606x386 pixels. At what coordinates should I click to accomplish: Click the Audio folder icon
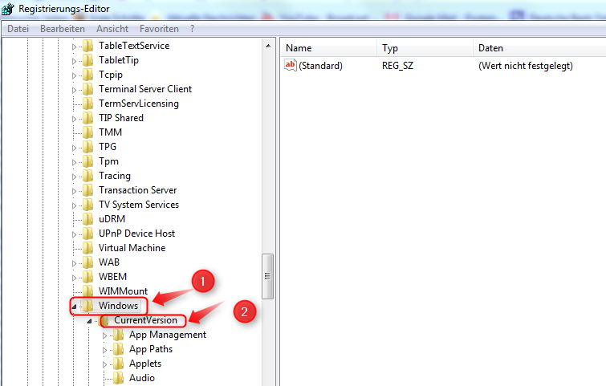[118, 378]
